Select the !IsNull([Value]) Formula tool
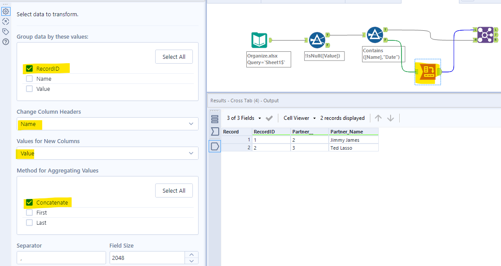This screenshot has width=501, height=266. [318, 39]
